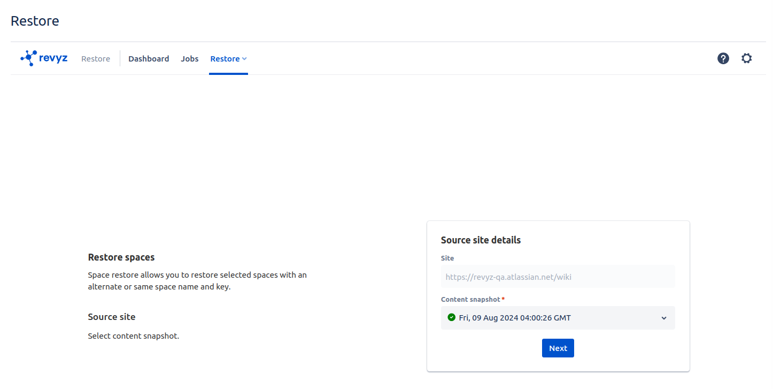Open the help question mark icon

(723, 59)
